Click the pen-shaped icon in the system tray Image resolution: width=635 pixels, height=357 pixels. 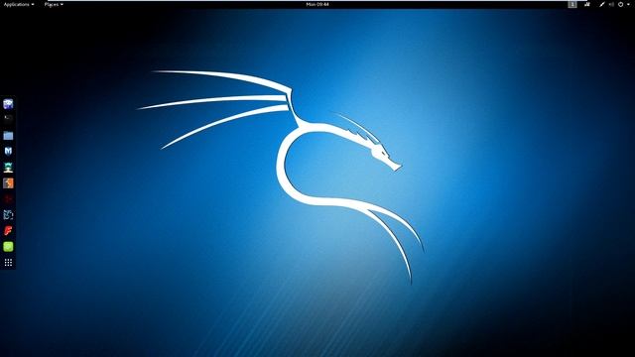(602, 4)
